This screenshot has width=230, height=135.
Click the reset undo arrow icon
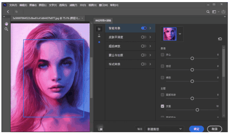pyautogui.click(x=220, y=39)
